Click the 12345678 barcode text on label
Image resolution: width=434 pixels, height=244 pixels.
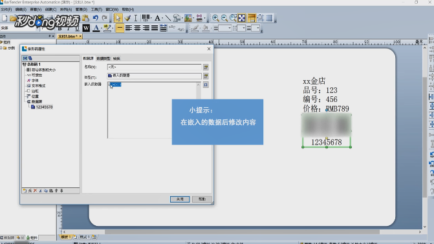click(327, 142)
